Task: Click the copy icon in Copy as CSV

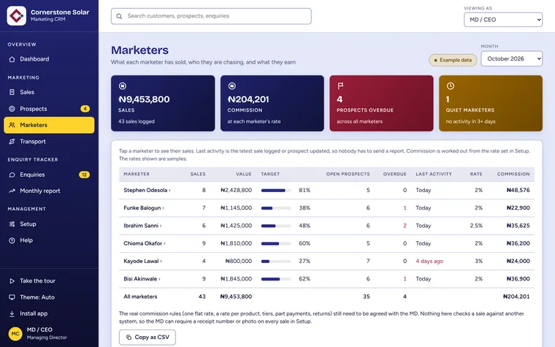Action: 129,337
